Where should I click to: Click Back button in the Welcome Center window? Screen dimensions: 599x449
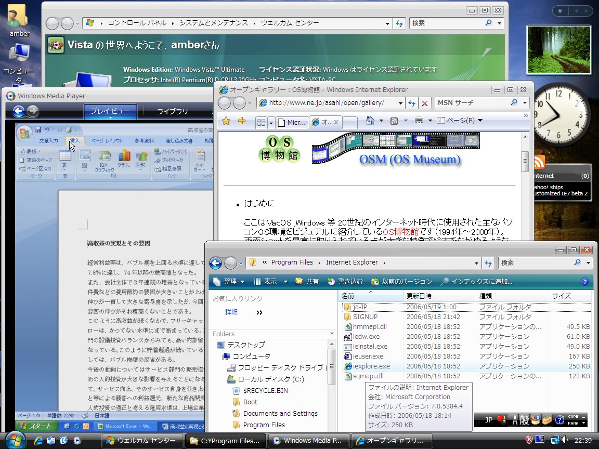point(52,24)
